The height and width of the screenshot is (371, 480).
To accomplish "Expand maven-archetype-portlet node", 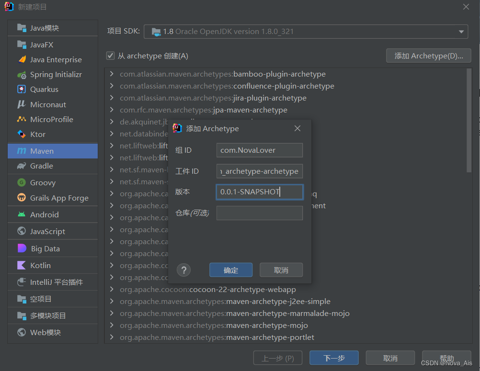I will tap(112, 337).
